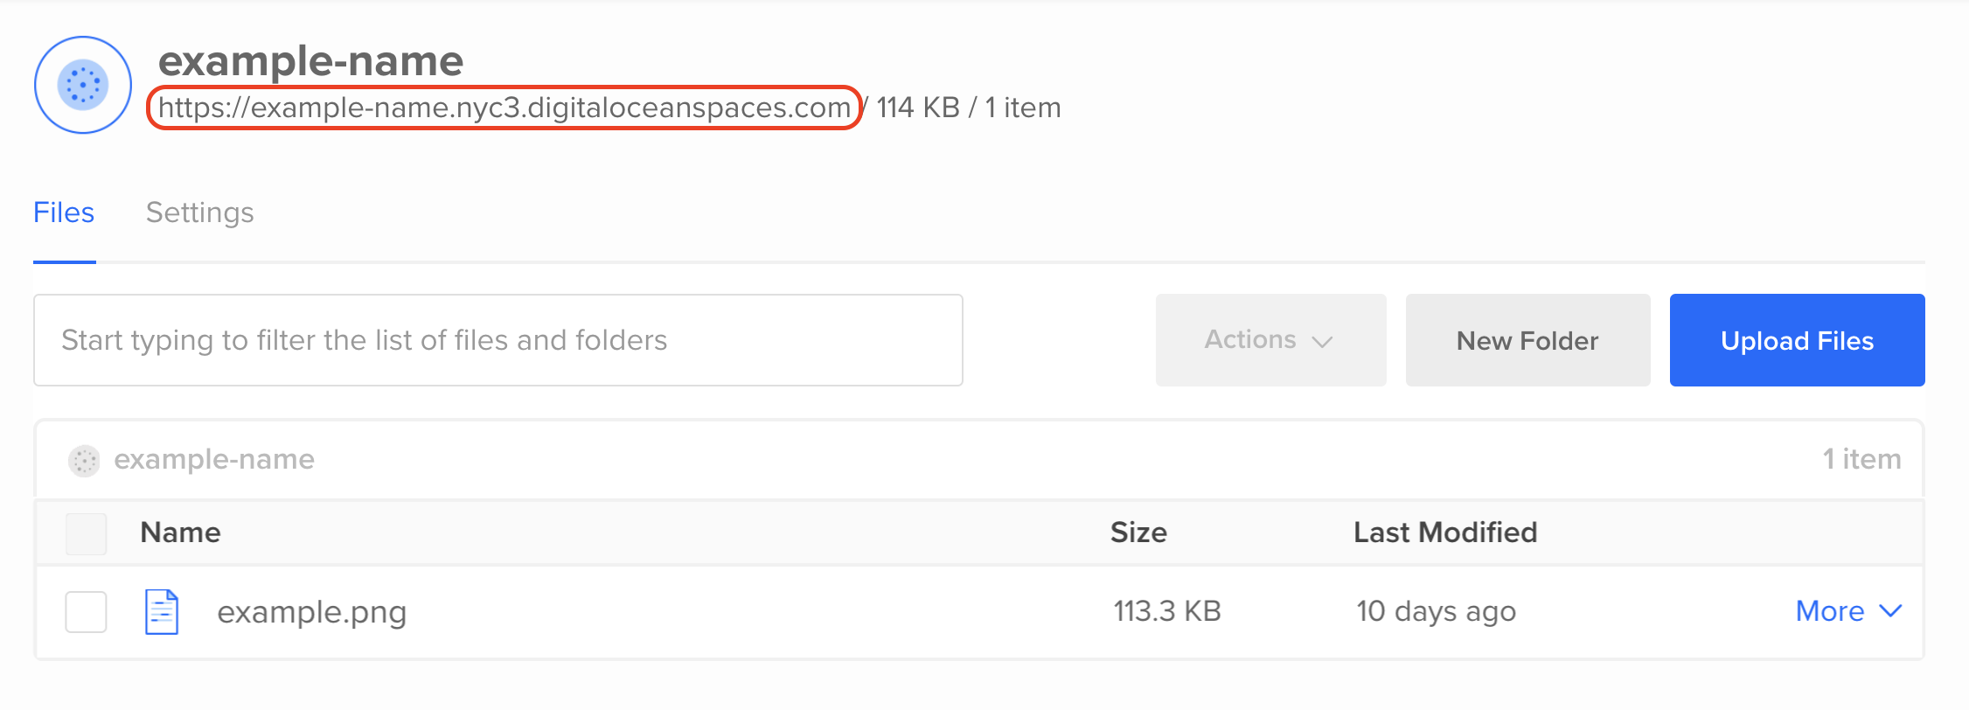Open the example.png file name
Image resolution: width=1969 pixels, height=710 pixels.
(312, 612)
